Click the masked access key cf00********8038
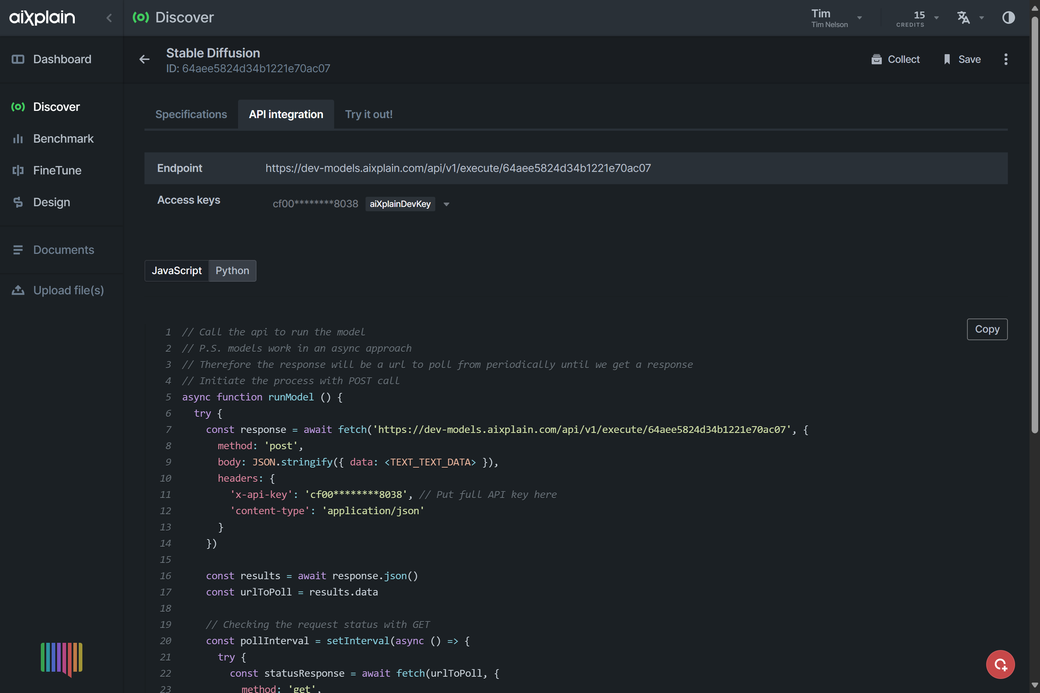Screen dimensions: 1040x693 tap(315, 204)
